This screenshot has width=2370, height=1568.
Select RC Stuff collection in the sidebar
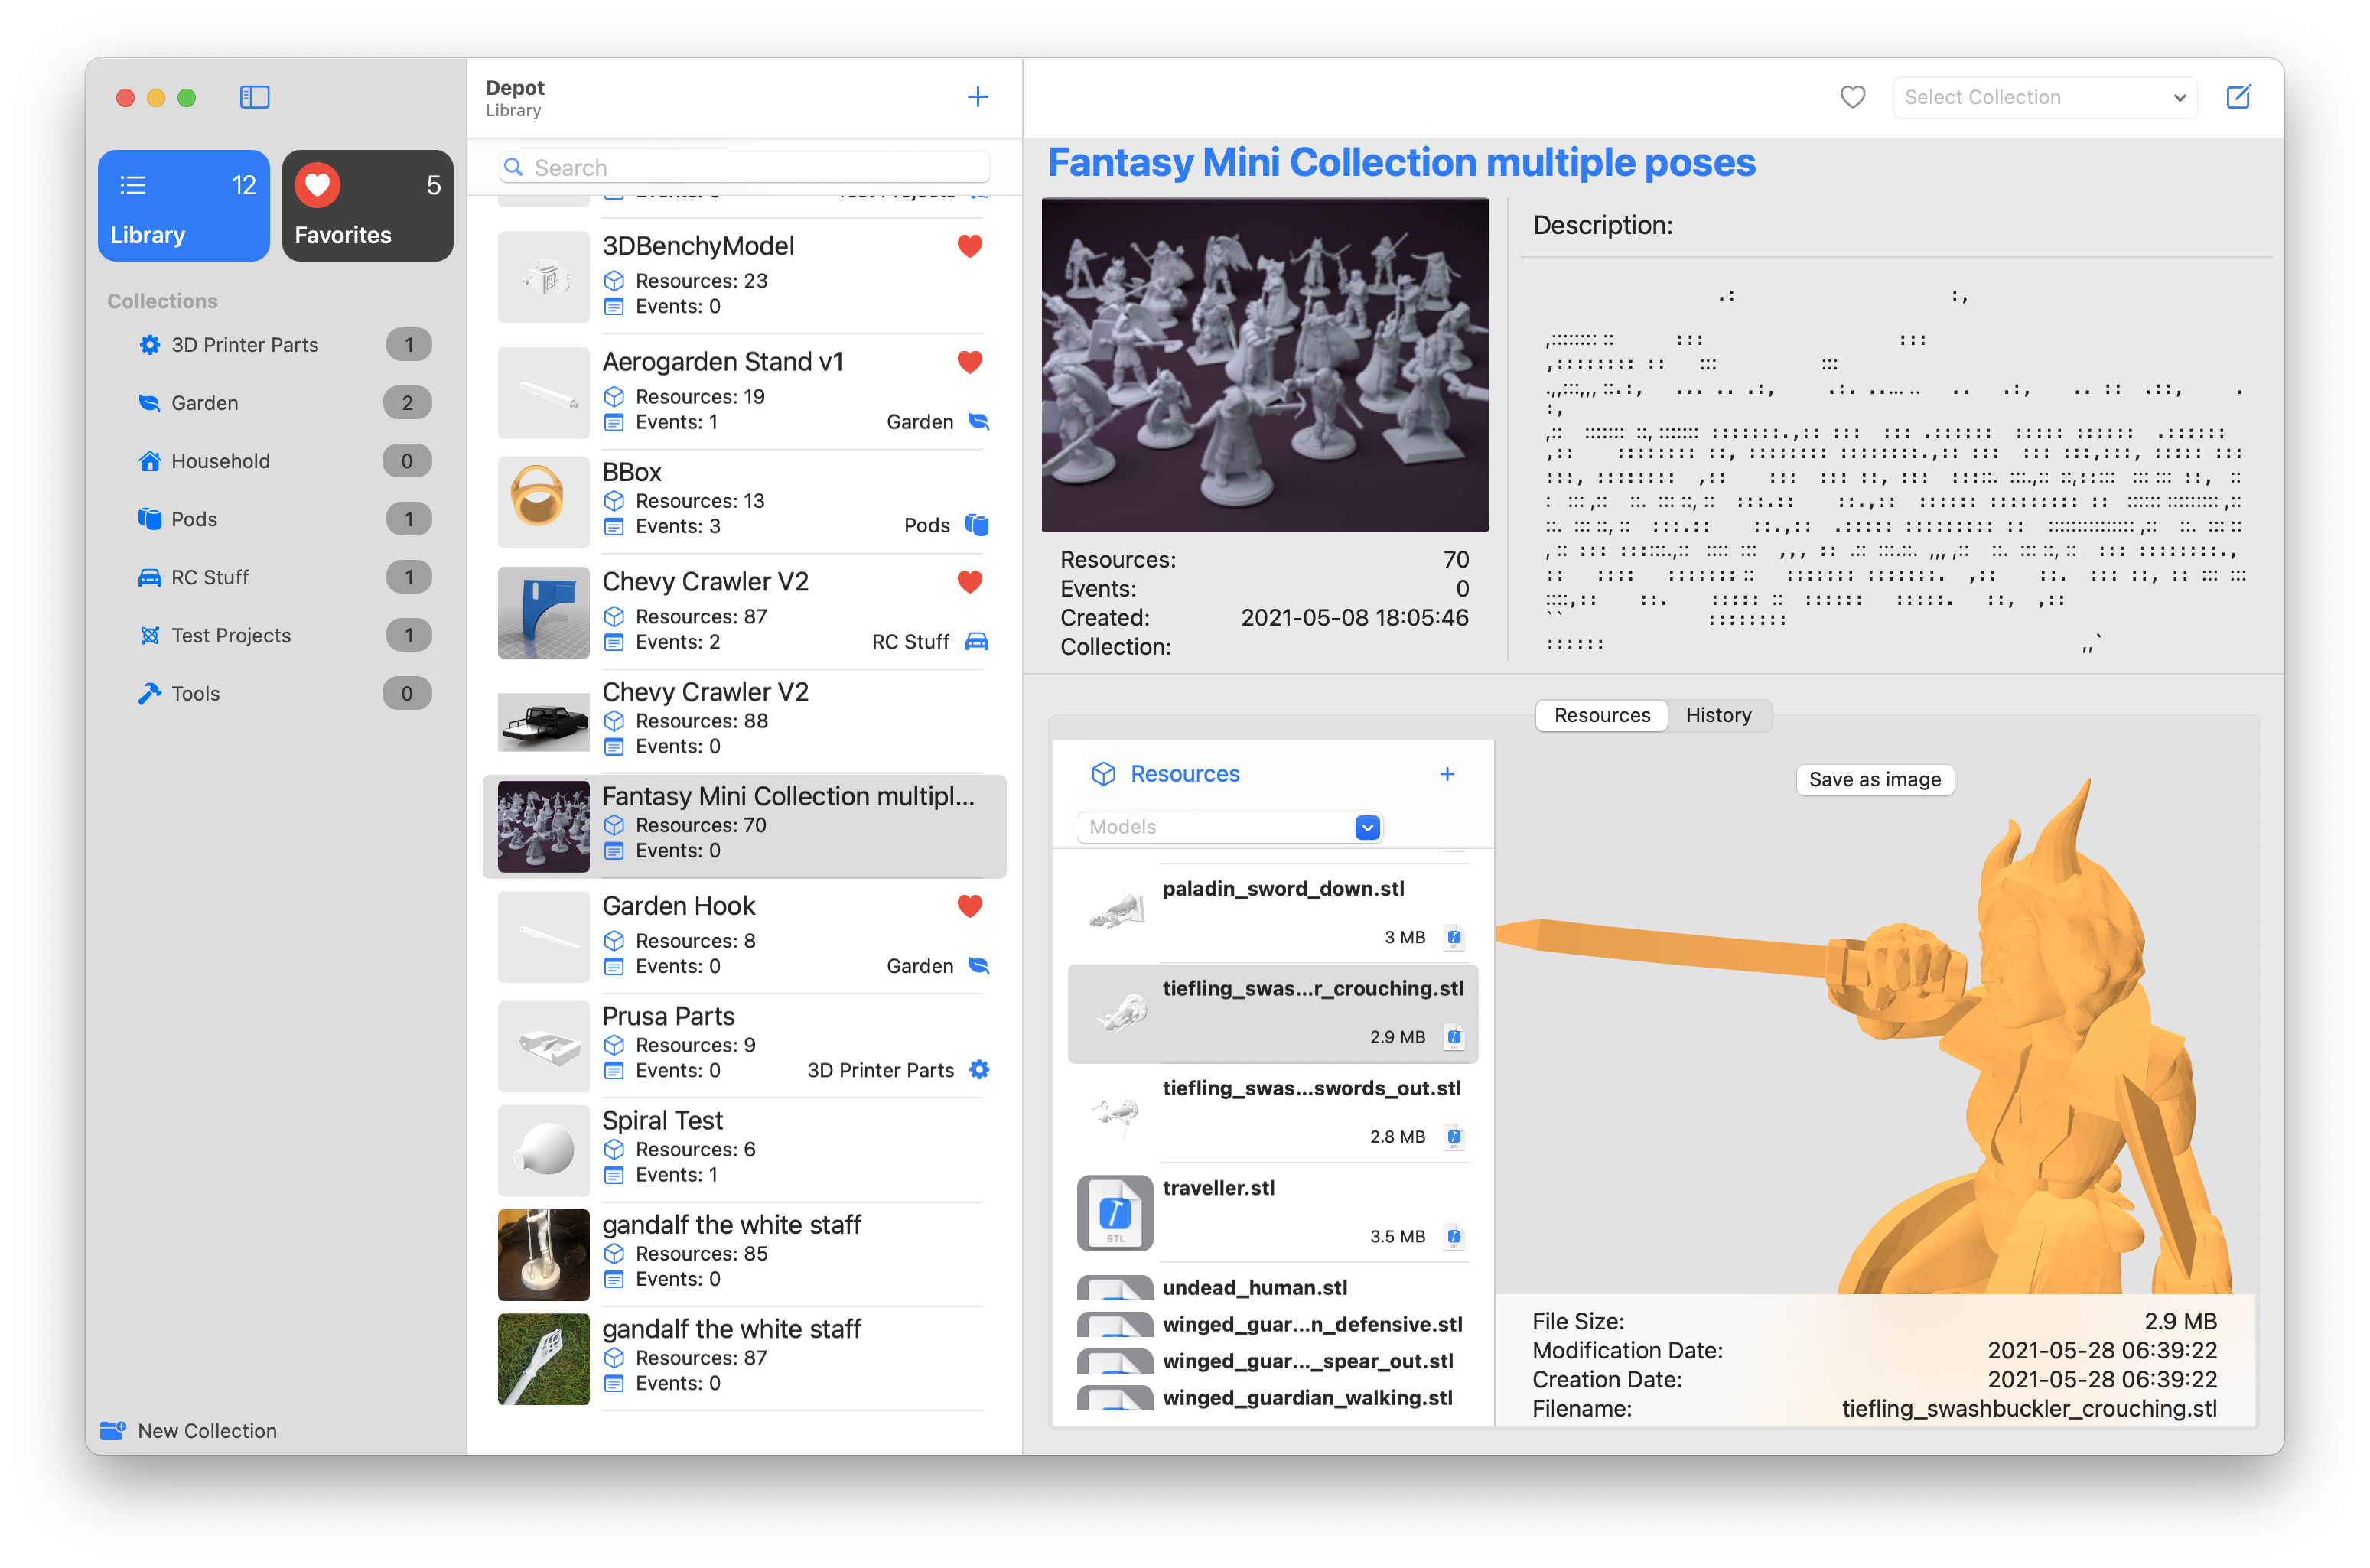pos(210,577)
